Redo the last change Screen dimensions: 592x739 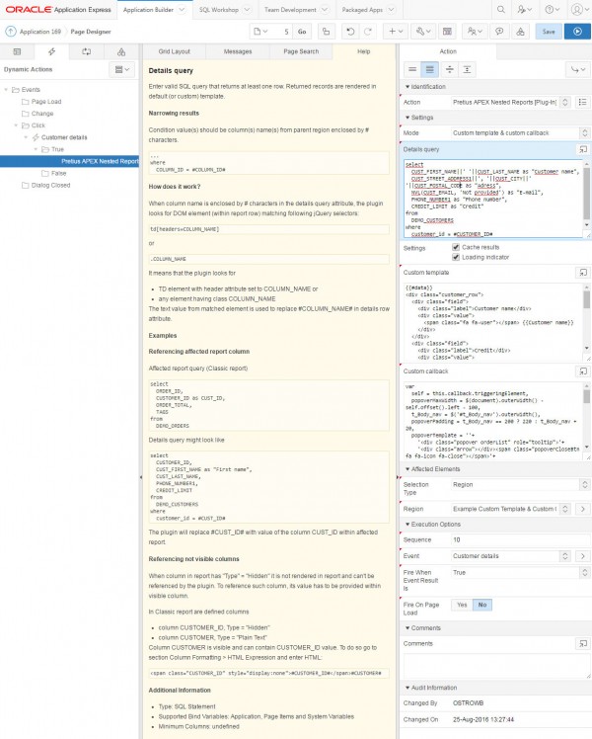[367, 32]
